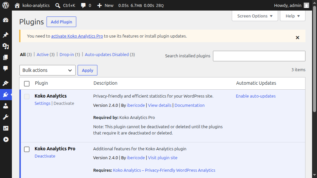Image resolution: width=317 pixels, height=178 pixels.
Task: Open the WordPress logo menu
Action: click(x=6, y=5)
